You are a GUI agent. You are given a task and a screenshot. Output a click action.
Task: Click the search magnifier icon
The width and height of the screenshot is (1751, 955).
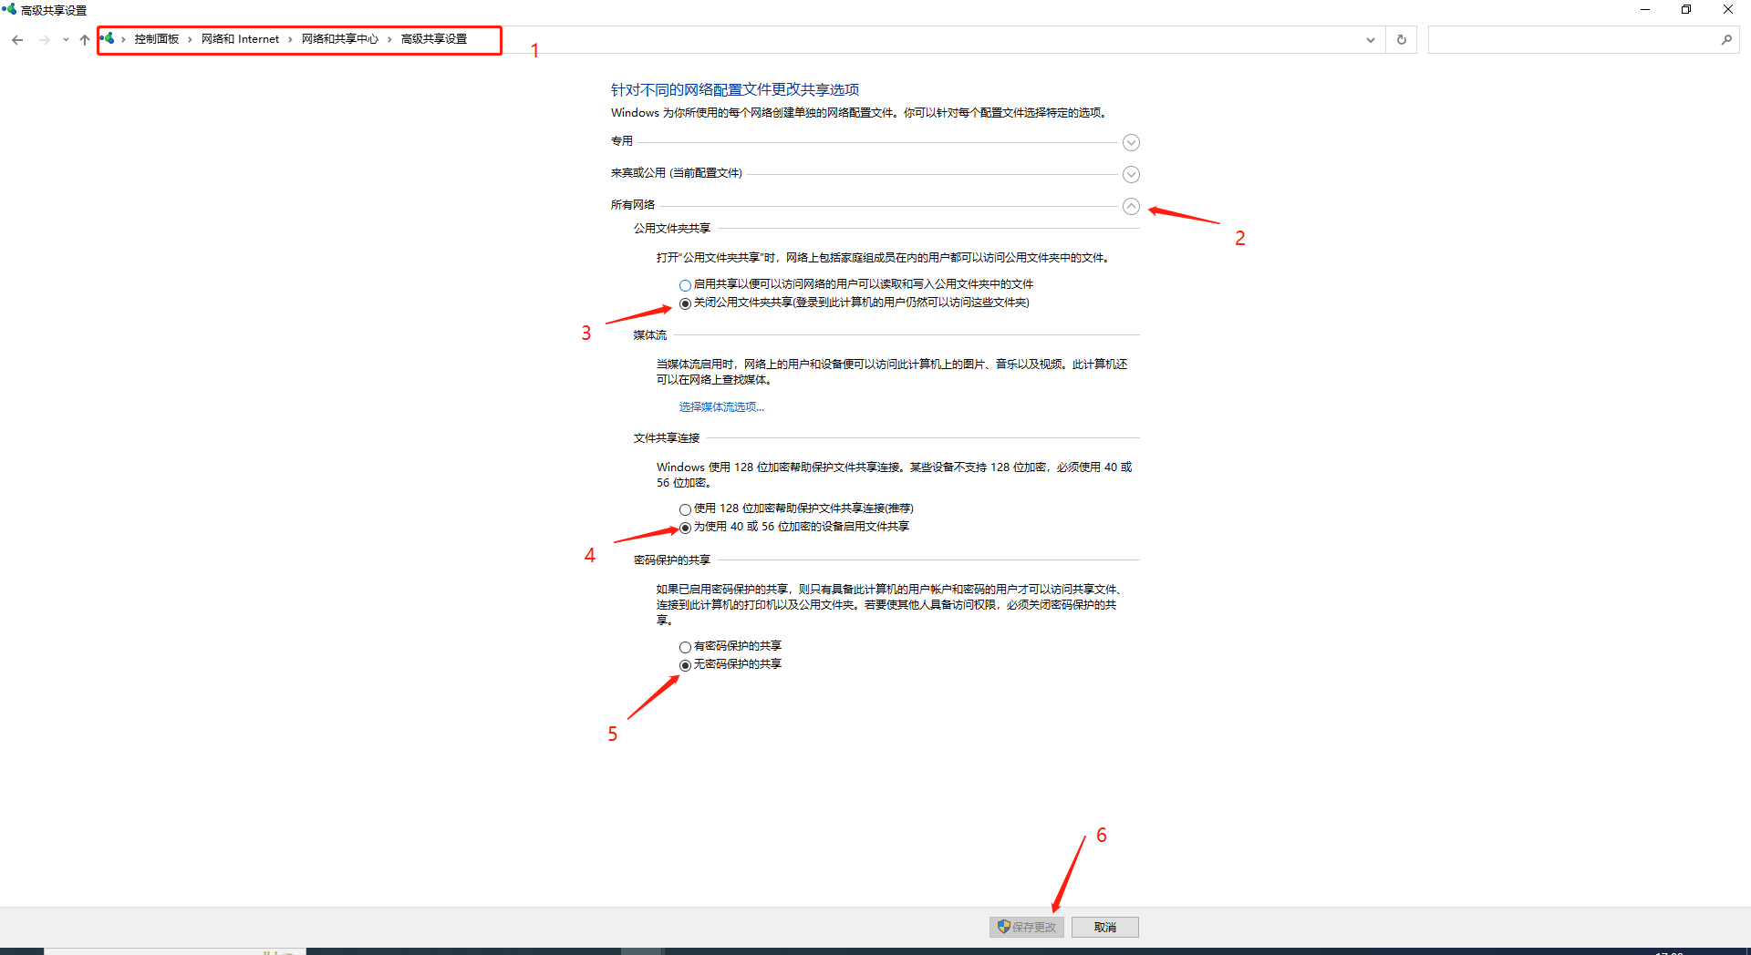coord(1725,39)
